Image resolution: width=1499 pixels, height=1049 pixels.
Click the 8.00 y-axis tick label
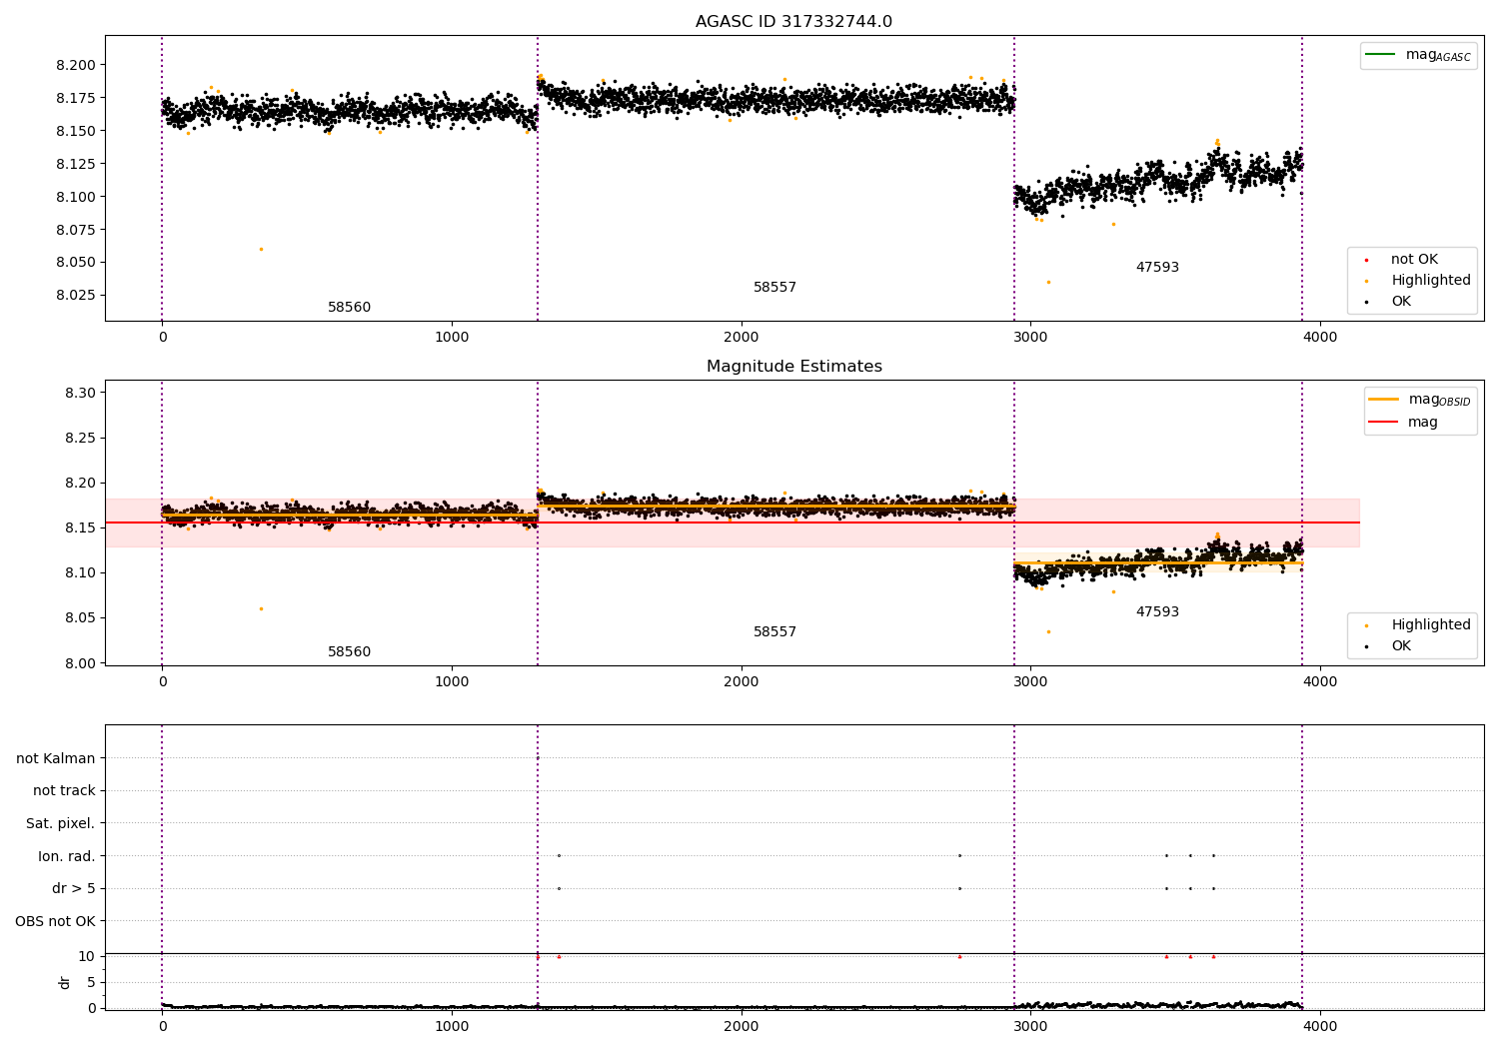(x=79, y=663)
